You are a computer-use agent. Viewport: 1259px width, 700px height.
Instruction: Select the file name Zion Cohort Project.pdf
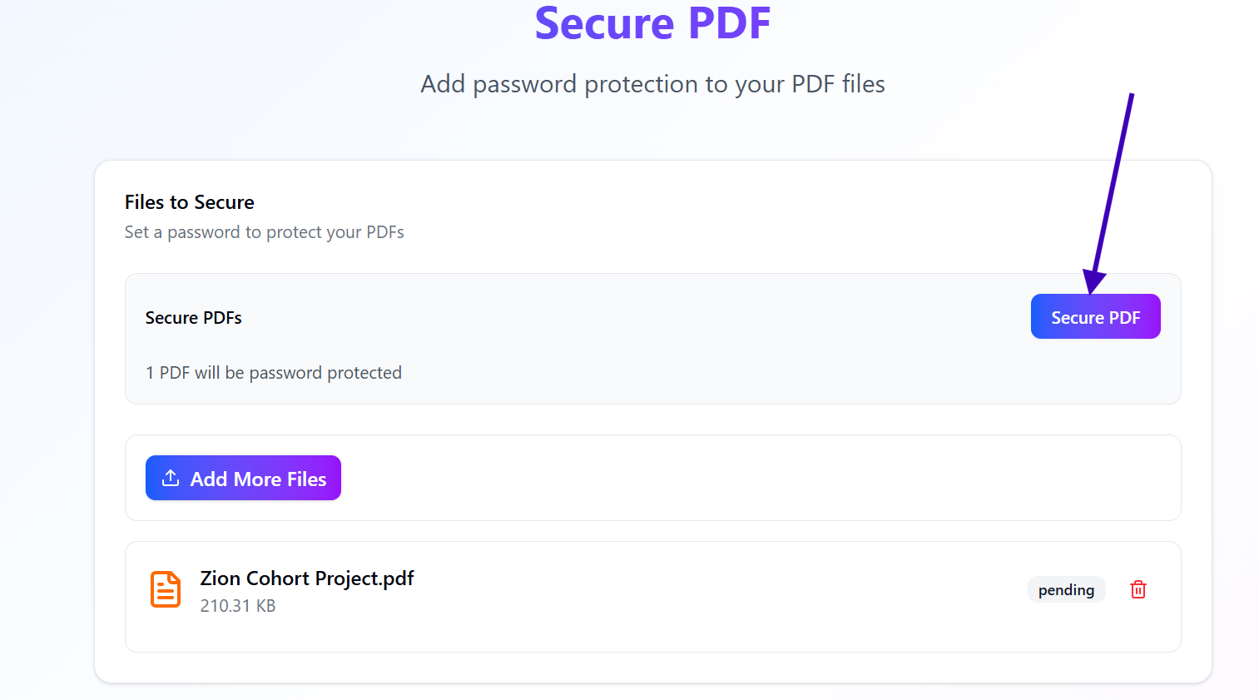[x=306, y=578]
